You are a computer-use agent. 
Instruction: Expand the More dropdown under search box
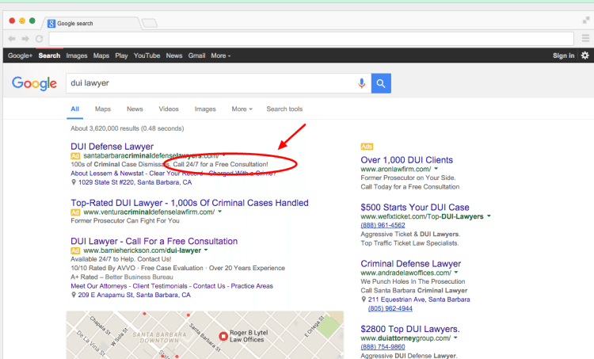[242, 109]
